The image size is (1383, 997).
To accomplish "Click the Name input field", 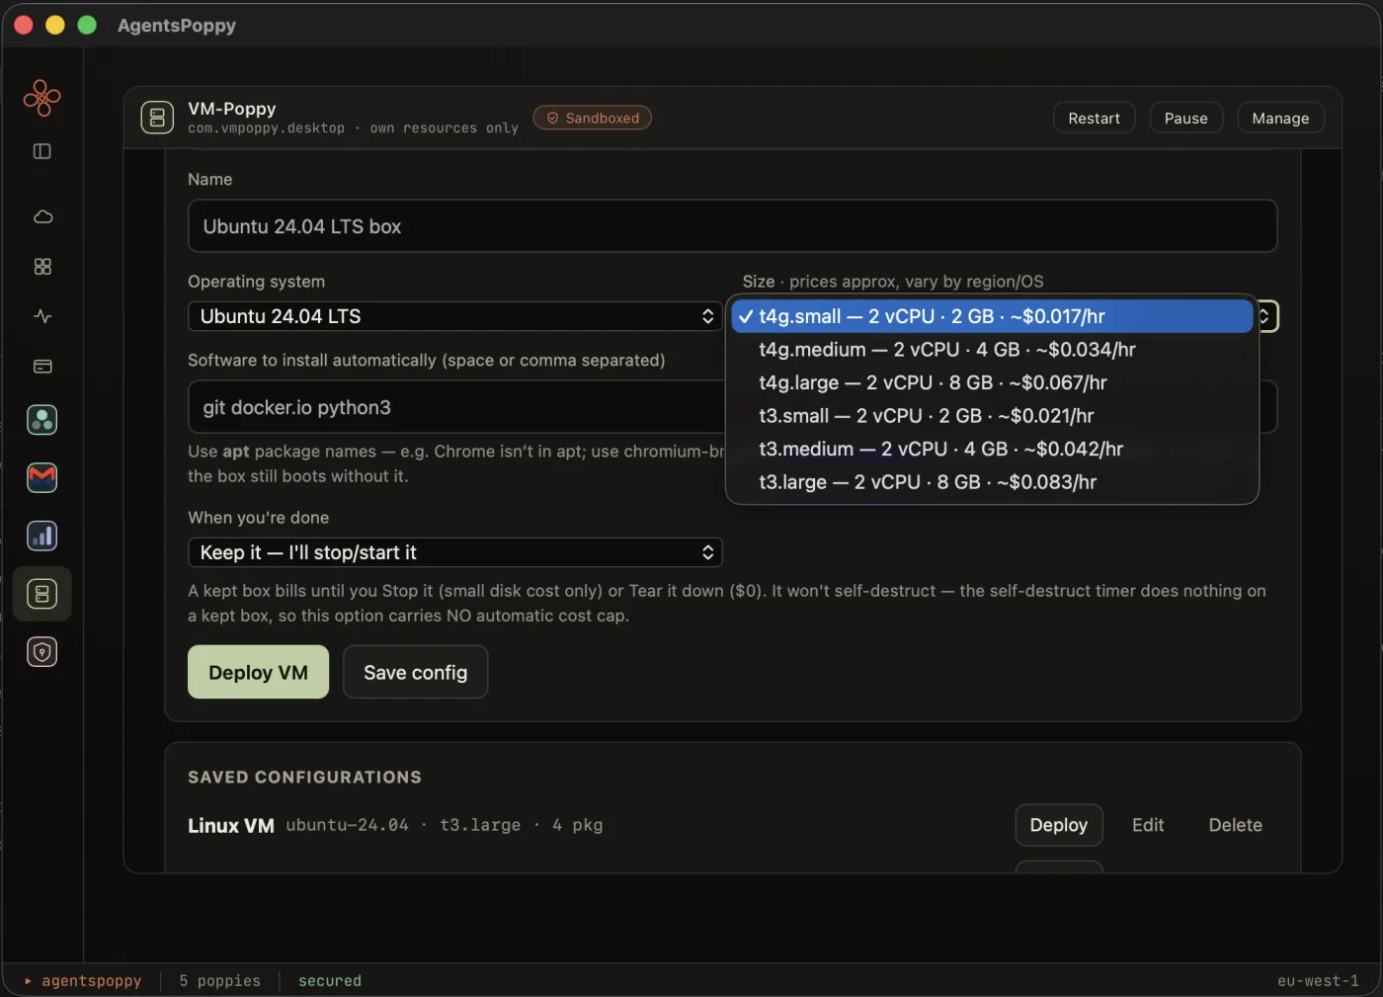I will tap(732, 226).
